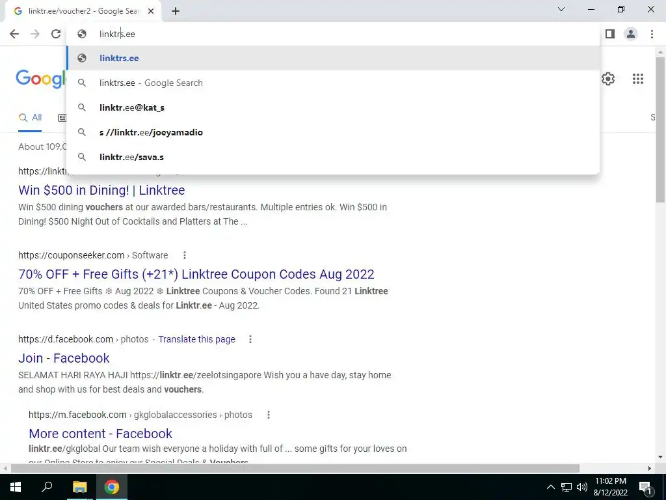This screenshot has width=666, height=500.
Task: Go back to the previous page
Action: 14,34
